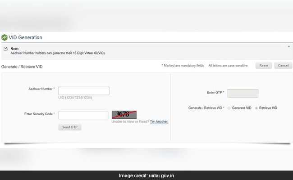Image resolution: width=293 pixels, height=180 pixels.
Task: Click the Note edit pencil icon
Action: click(x=5, y=49)
